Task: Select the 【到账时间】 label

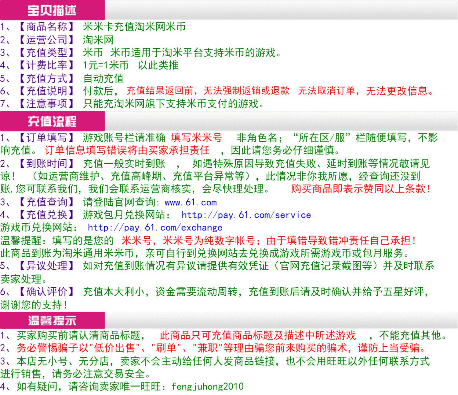Action: (46, 163)
